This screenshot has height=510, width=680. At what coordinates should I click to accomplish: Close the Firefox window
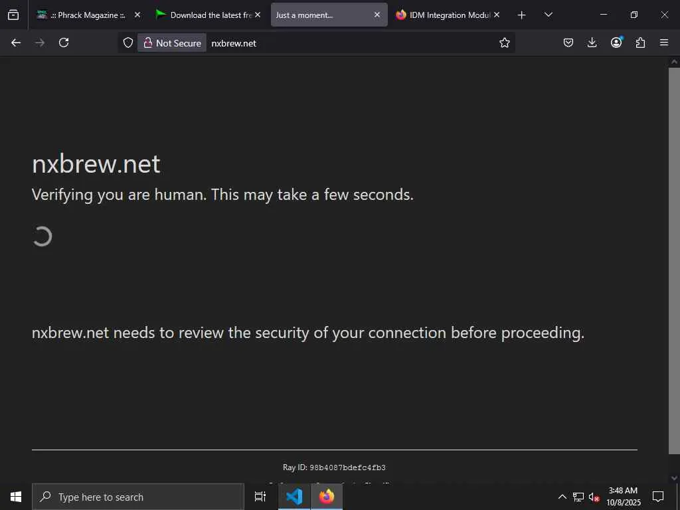coord(664,15)
